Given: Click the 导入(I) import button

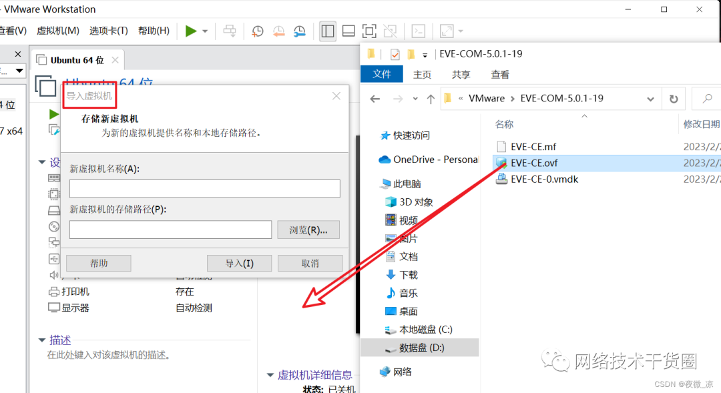Looking at the screenshot, I should coord(239,263).
